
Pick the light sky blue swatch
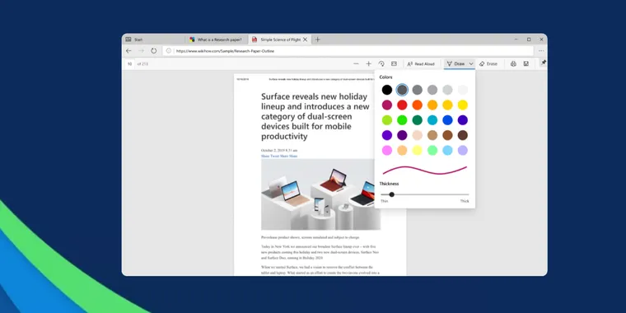[x=447, y=151]
